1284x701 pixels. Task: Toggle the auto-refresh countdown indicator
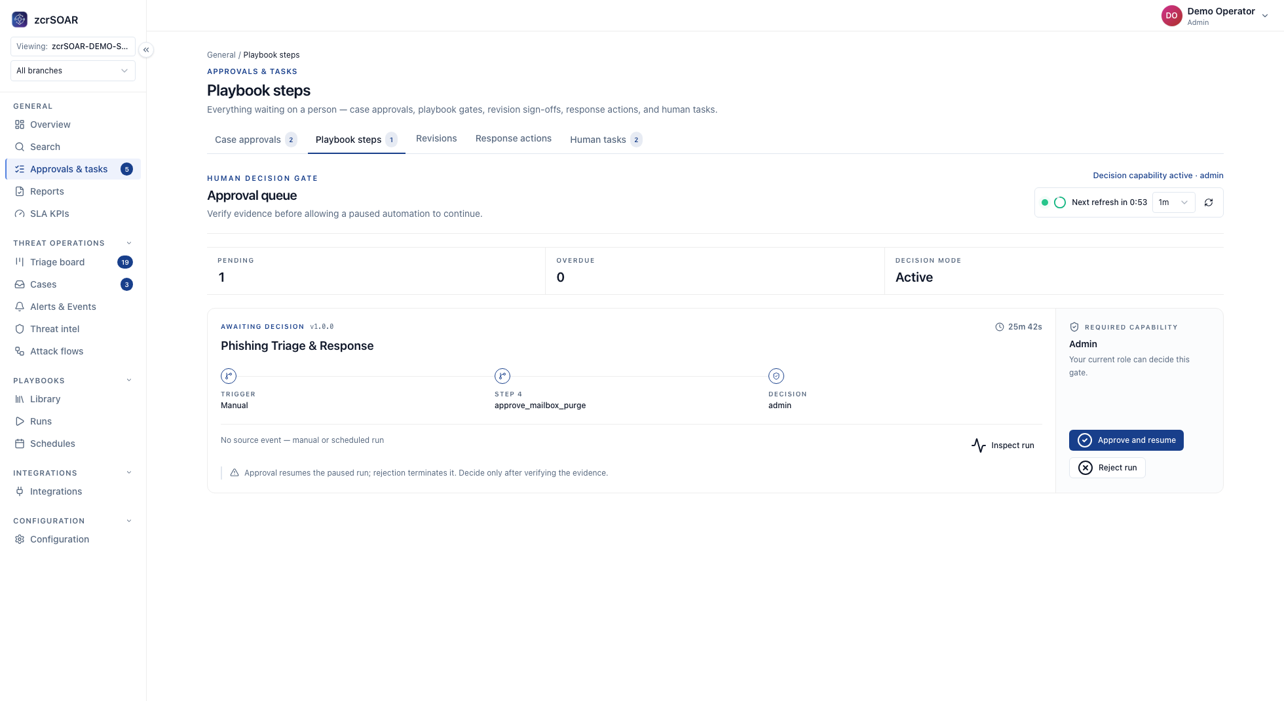(x=1060, y=202)
